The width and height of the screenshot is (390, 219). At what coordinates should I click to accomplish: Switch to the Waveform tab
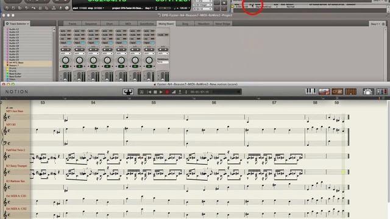click(x=204, y=24)
